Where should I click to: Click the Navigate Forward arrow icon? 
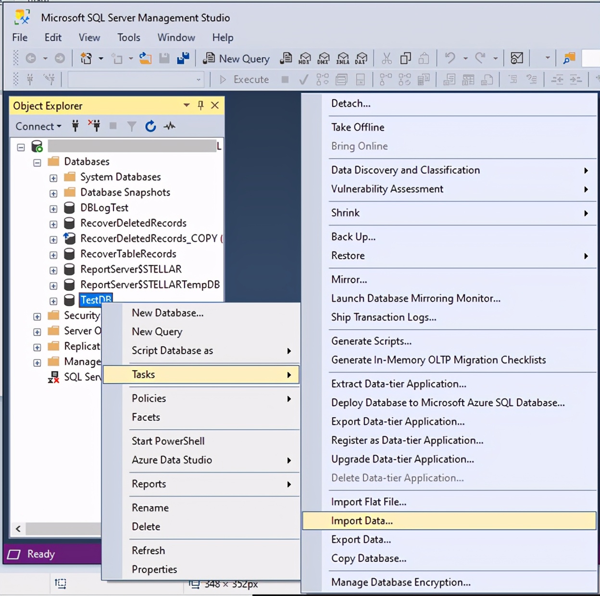click(60, 59)
